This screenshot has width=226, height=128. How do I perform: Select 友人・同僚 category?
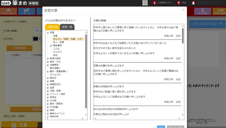[x=58, y=42]
